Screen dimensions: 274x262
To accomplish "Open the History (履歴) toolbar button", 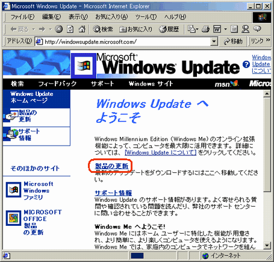I will tap(169, 30).
